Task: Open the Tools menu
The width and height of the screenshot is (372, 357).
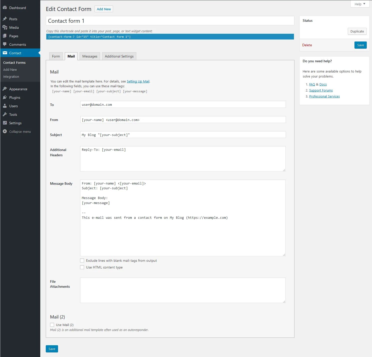Action: 20,114
